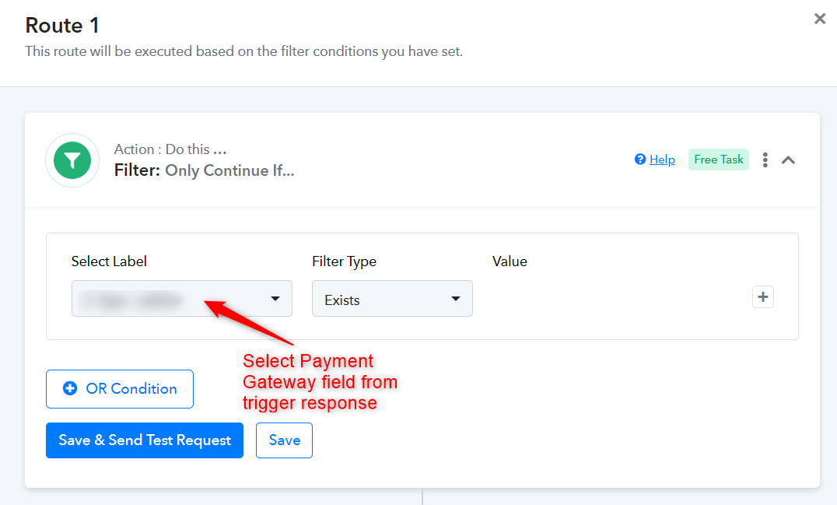Click the green filter funnel icon
The image size is (837, 505).
[x=72, y=160]
